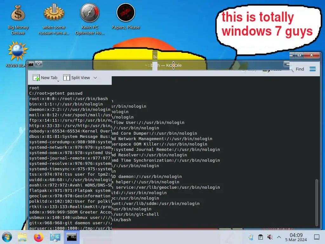Screen dimensions: 325x244
Task: Open Papers, Please desktop icon
Action: [126, 17]
